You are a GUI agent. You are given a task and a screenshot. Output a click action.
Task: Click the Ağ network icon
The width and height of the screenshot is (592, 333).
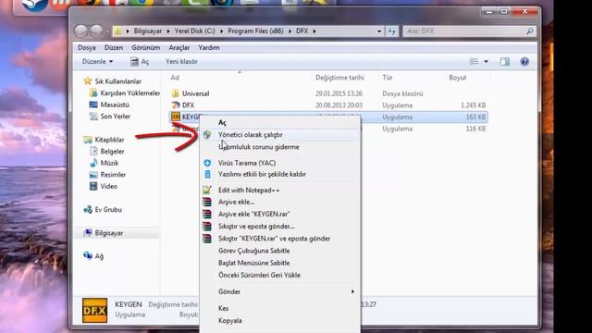[x=88, y=255]
